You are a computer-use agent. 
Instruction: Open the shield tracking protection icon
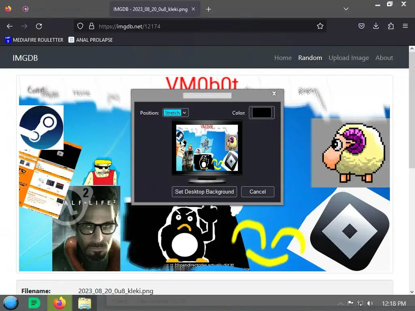(x=80, y=26)
